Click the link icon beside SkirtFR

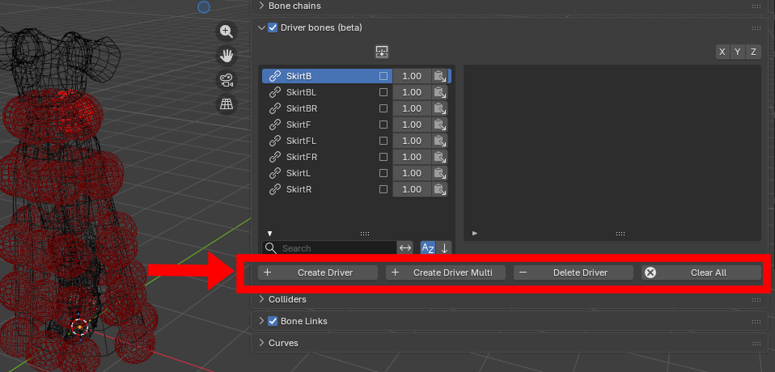click(x=275, y=157)
